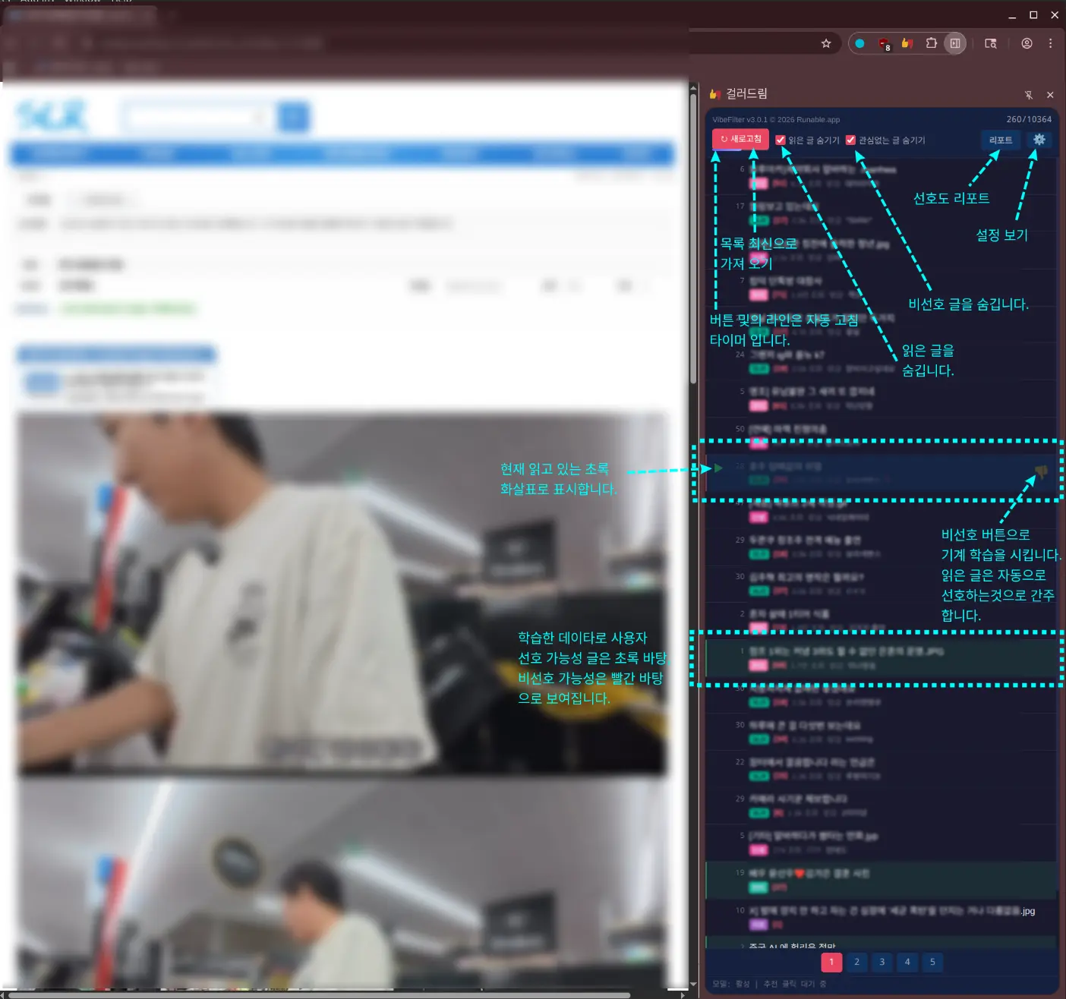Bookmark this page with the star icon

pos(826,43)
